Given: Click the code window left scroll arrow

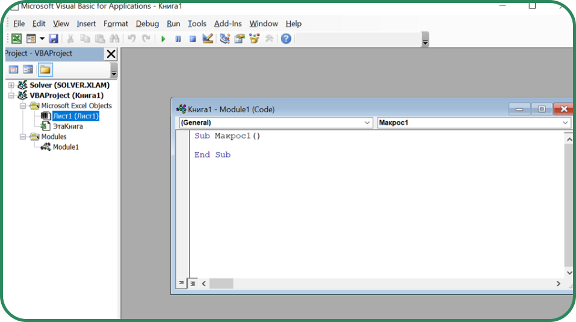Looking at the screenshot, I should 203,284.
